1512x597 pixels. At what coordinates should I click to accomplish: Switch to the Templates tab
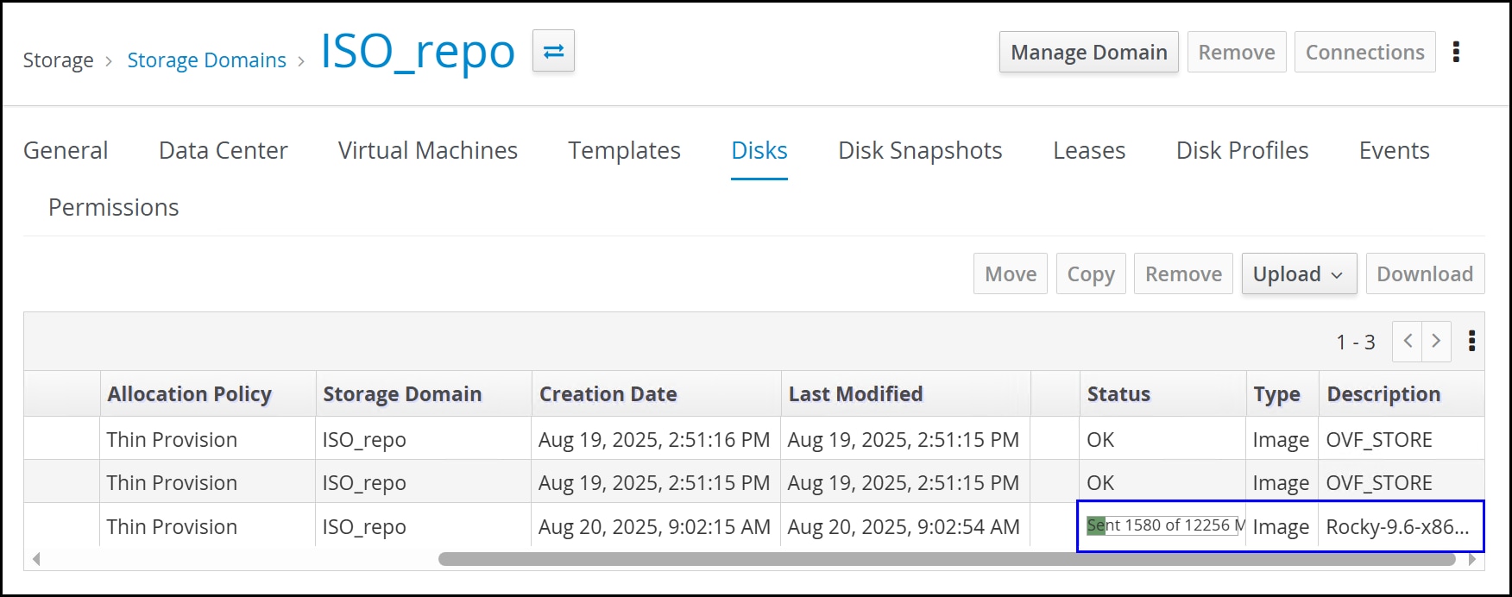[624, 150]
